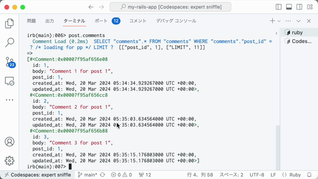Open the Remote Explorer view
The height and width of the screenshot is (179, 318).
(9, 81)
